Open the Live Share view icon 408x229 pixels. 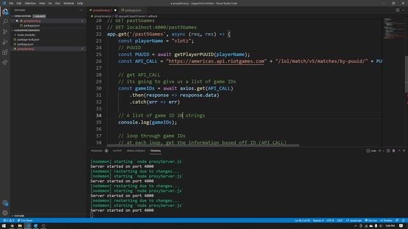tap(5, 62)
